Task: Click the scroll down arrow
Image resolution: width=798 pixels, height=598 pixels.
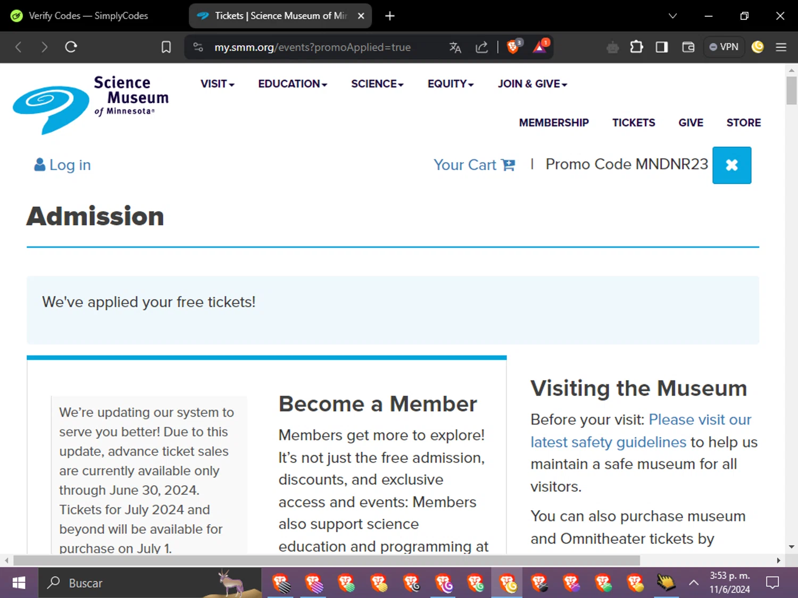Action: (x=791, y=546)
